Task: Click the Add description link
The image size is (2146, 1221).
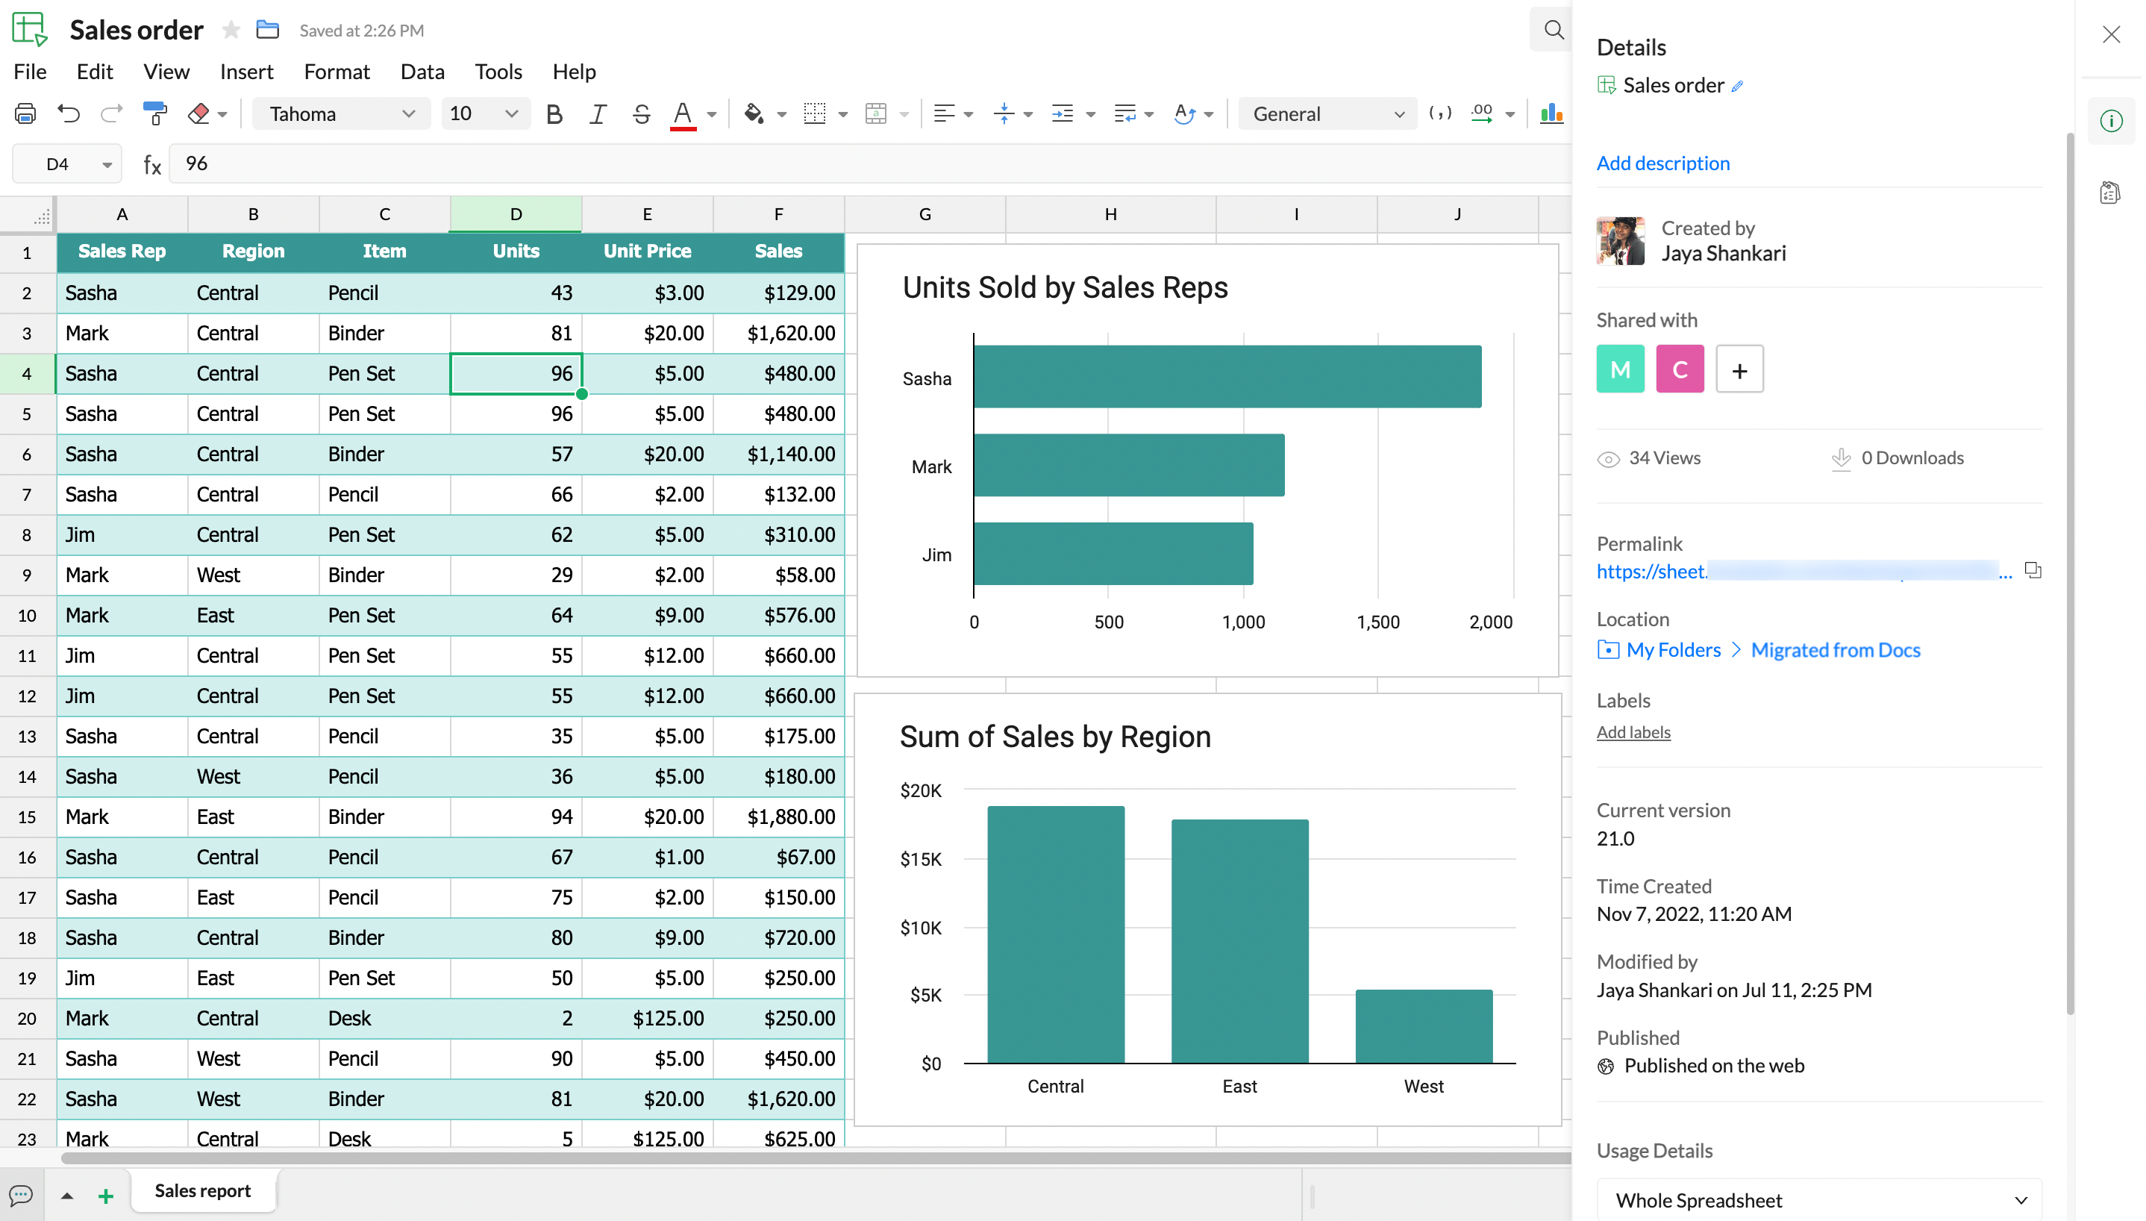Action: (x=1663, y=163)
